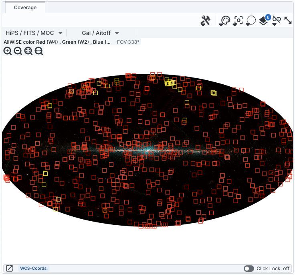
Task: Toggle the WCS lock broken-link icon
Action: click(277, 20)
